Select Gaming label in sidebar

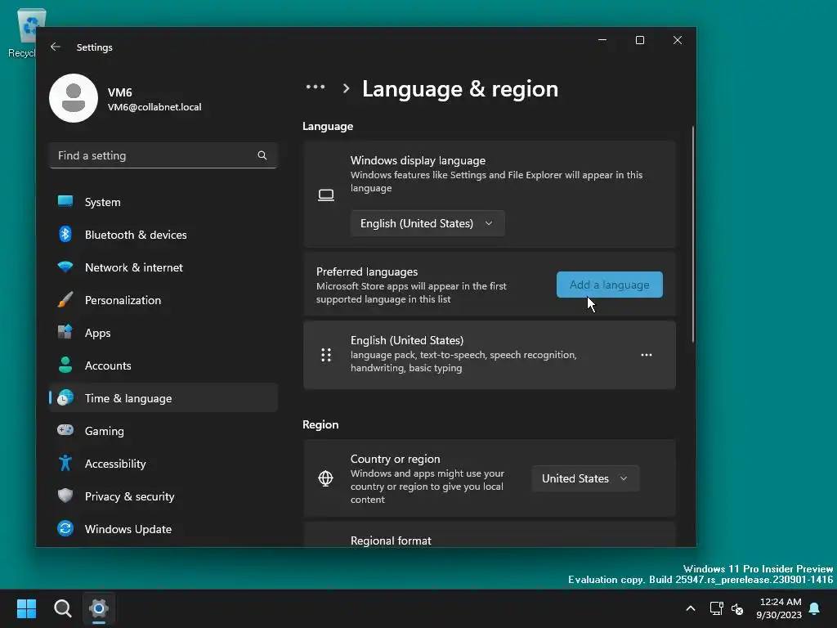104,431
